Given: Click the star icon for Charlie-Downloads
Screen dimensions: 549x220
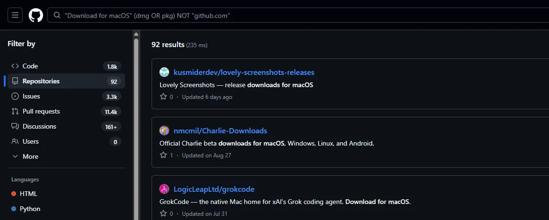Looking at the screenshot, I should [x=163, y=155].
